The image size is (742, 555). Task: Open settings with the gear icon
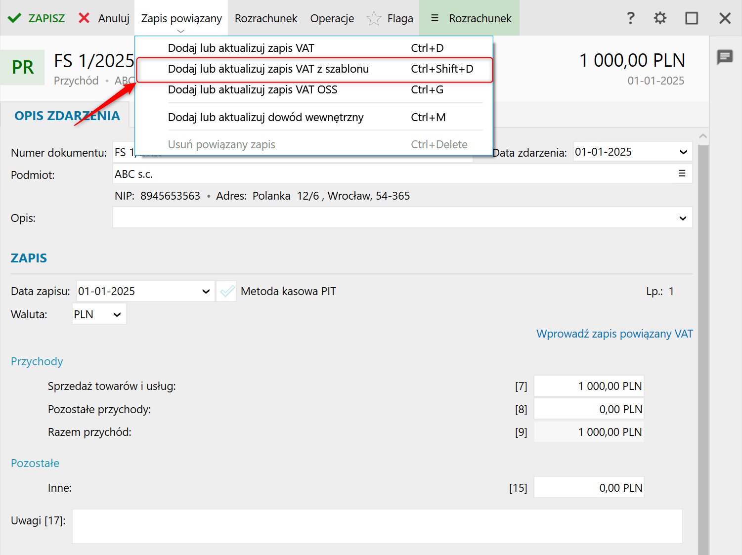(660, 18)
